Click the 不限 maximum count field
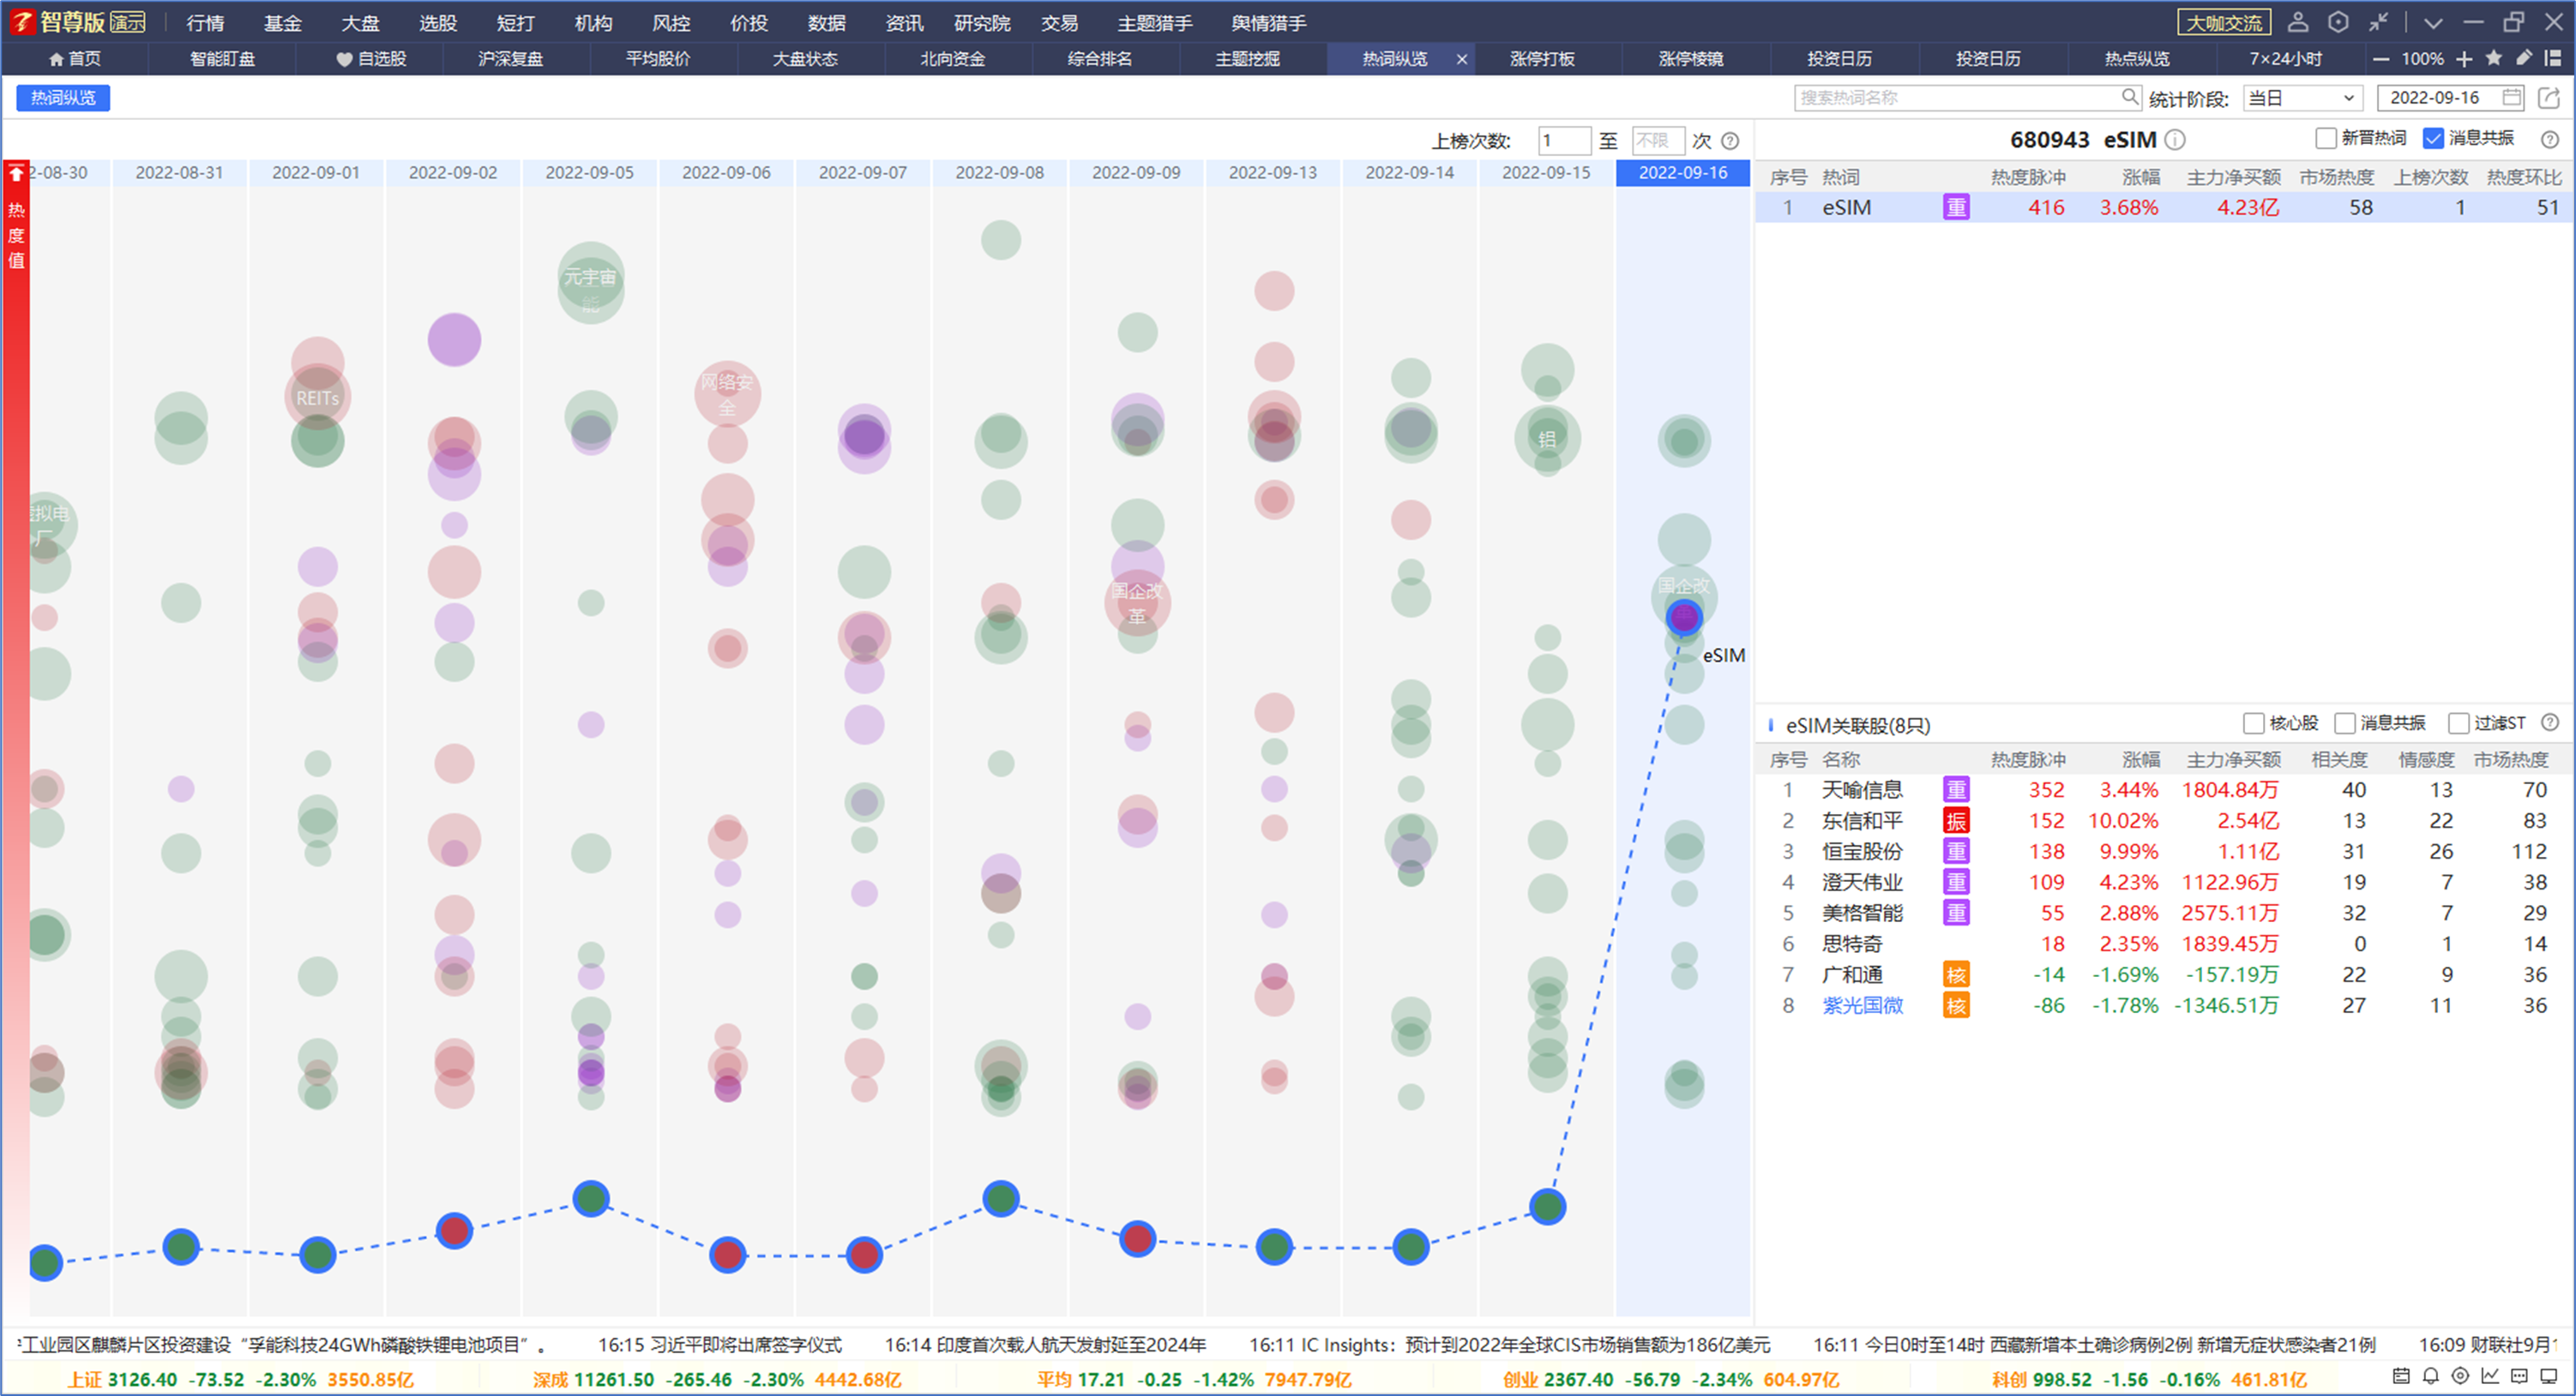The height and width of the screenshot is (1396, 2576). [1658, 141]
